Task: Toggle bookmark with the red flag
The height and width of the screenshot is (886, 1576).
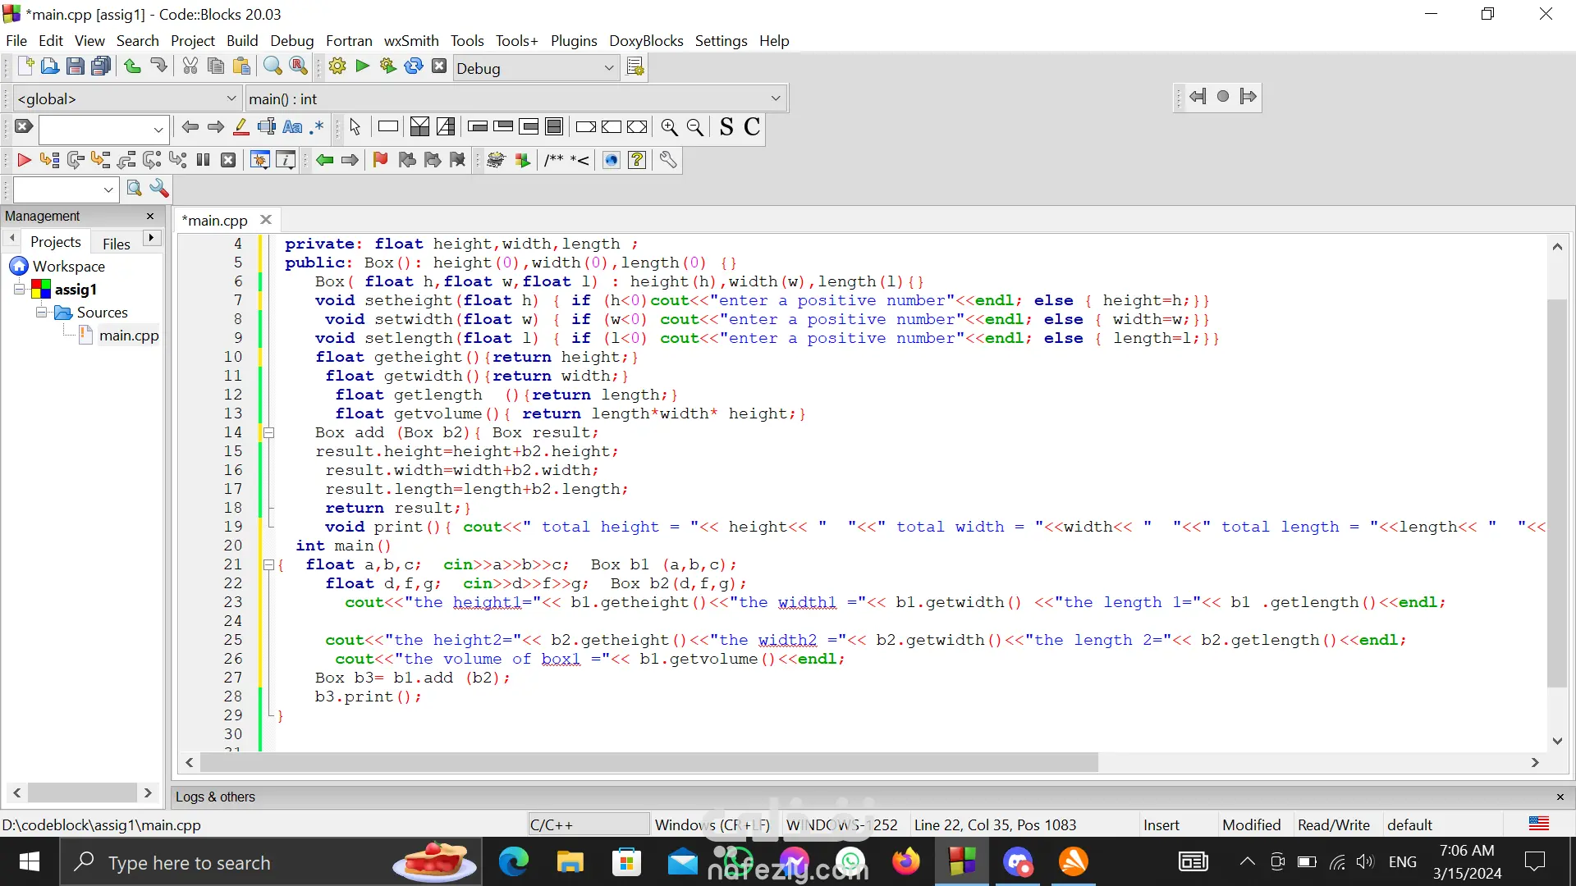Action: pos(380,161)
